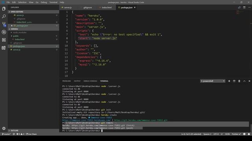Viewport: 252px width, 141px height.
Task: Close package.json in Open Editors list
Action: click(x=12, y=25)
